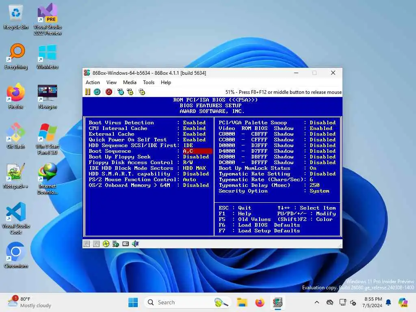Click the 86Box taskbar button
This screenshot has height=312, width=416.
pyautogui.click(x=277, y=302)
